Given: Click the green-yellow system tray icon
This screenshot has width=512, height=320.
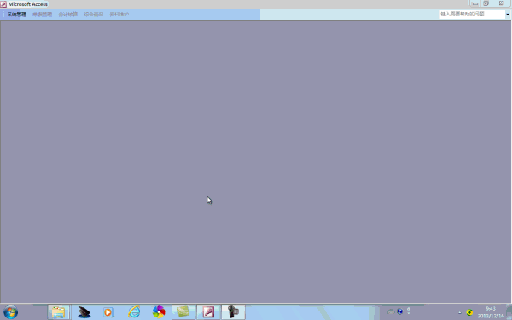Looking at the screenshot, I should (469, 312).
